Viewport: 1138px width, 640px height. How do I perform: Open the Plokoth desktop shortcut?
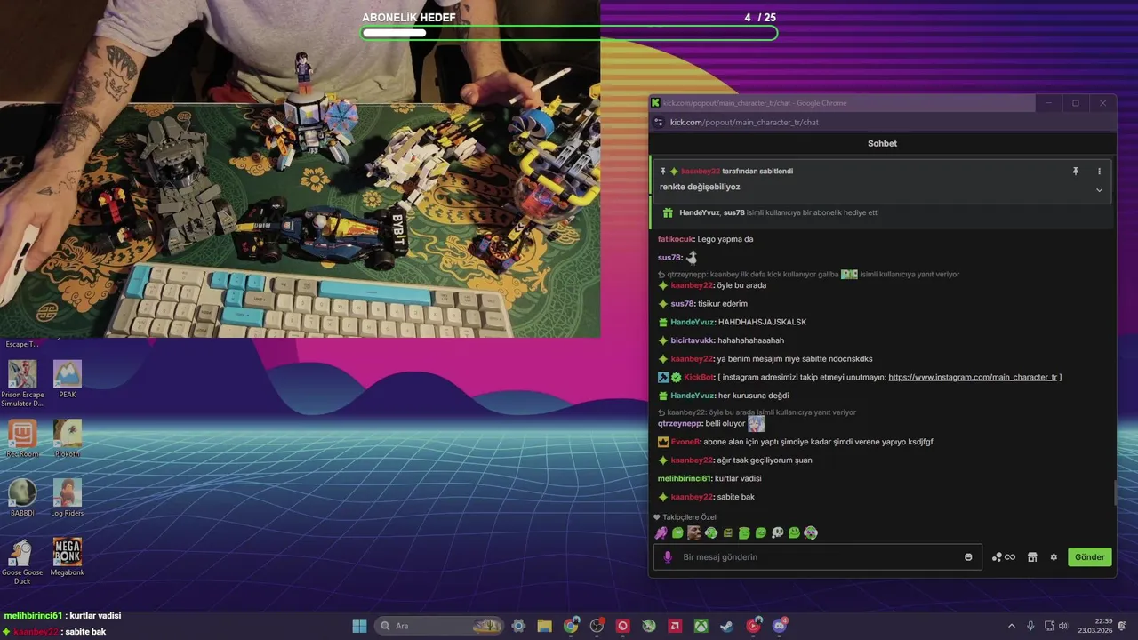pos(68,439)
